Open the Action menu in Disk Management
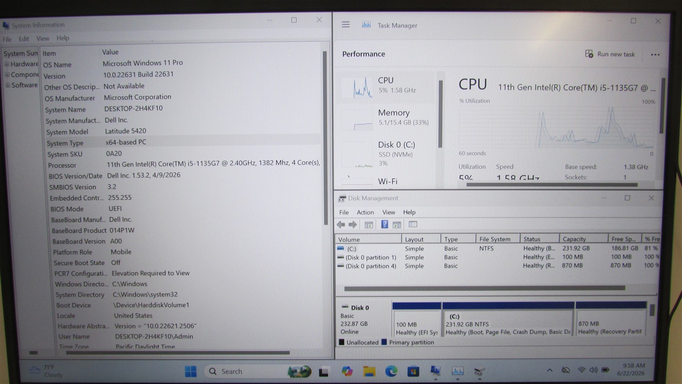The width and height of the screenshot is (682, 384). pyautogui.click(x=365, y=212)
